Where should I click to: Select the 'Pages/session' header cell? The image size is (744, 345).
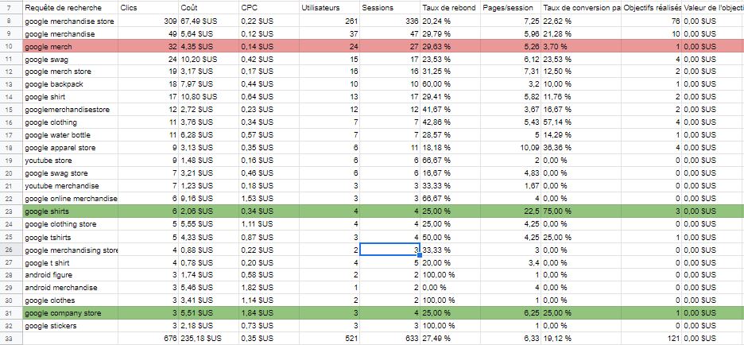pyautogui.click(x=510, y=8)
